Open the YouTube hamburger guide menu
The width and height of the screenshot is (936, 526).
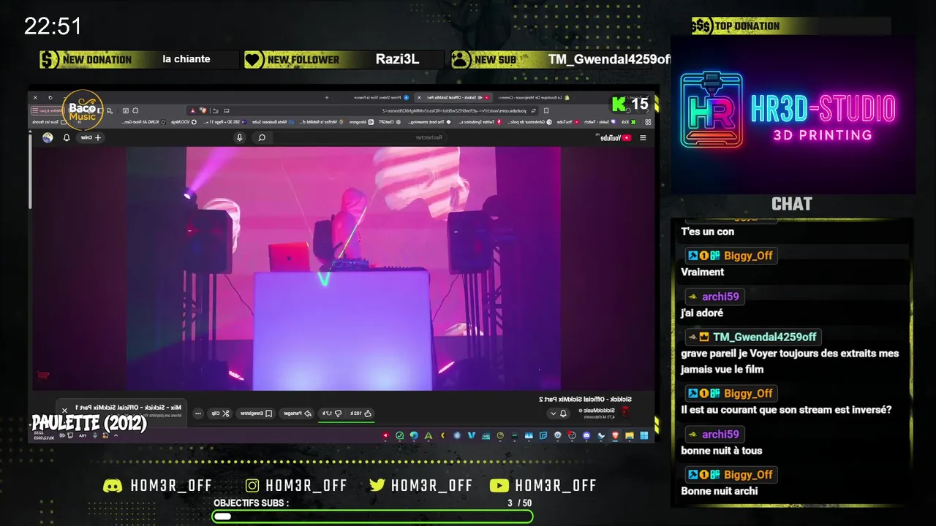643,138
